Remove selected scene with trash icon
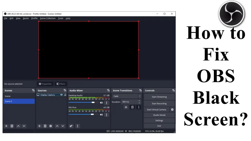251x141 pixels. pyautogui.click(x=12, y=126)
